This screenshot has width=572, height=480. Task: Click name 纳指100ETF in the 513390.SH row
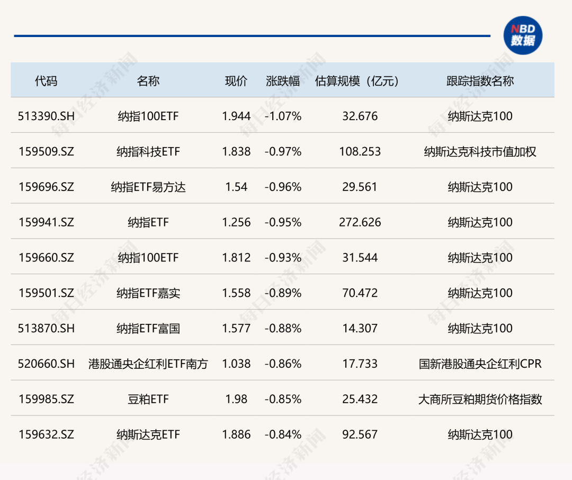pos(148,116)
